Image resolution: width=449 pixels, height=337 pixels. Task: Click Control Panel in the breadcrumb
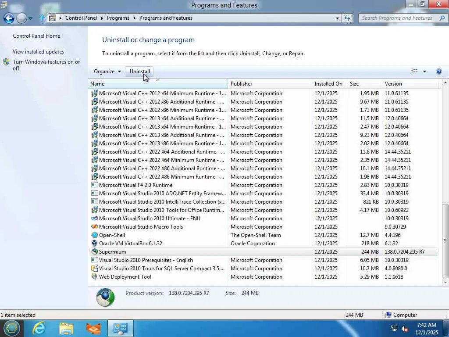(81, 18)
